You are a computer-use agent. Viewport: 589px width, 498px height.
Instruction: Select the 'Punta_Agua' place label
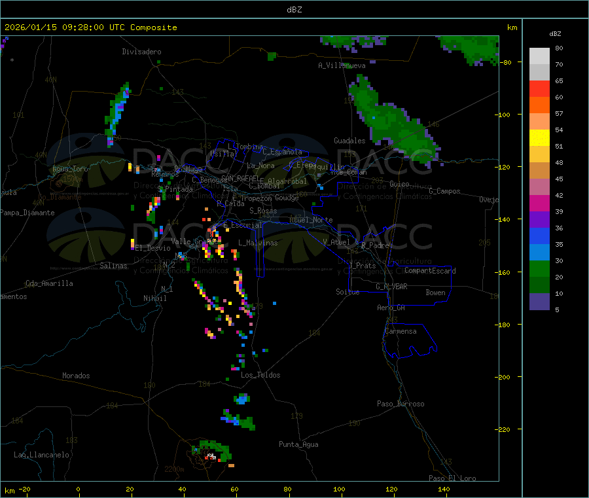298,444
